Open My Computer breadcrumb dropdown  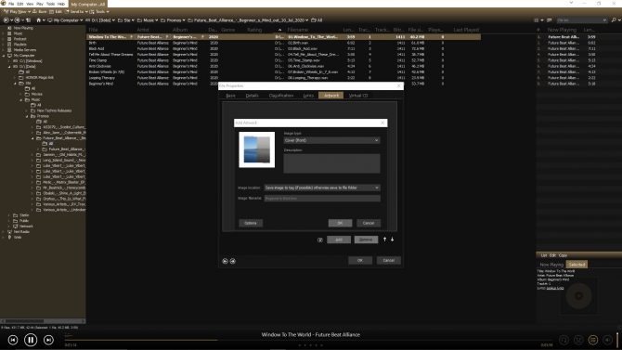click(82, 20)
